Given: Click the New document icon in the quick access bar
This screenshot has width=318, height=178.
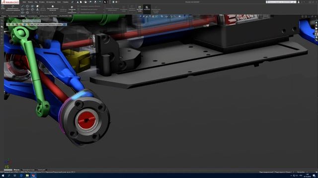Looking at the screenshot, I should point(80,2).
